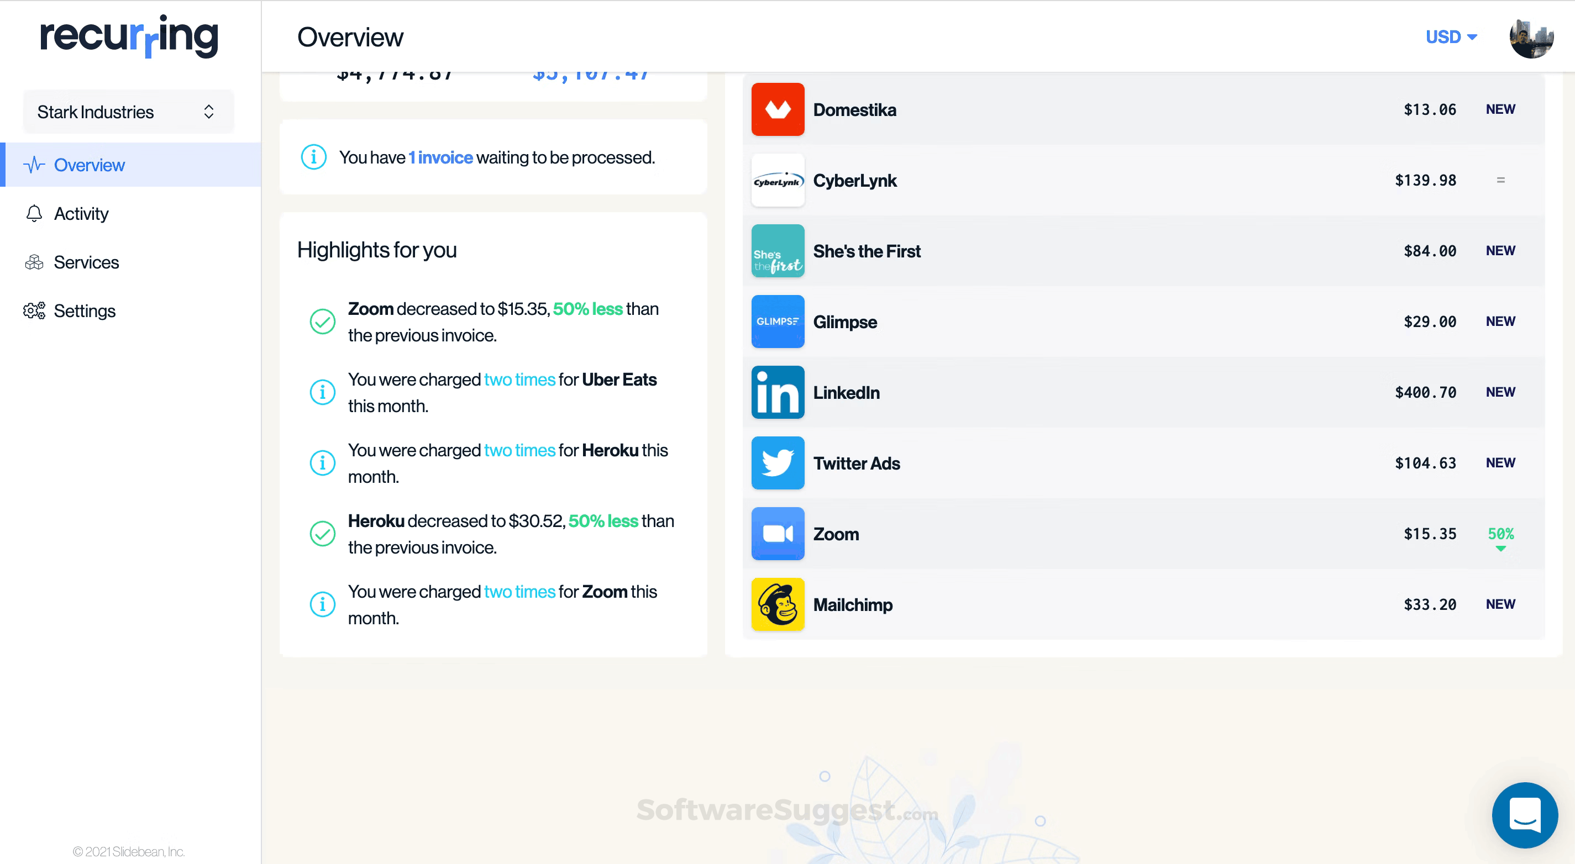The width and height of the screenshot is (1575, 864).
Task: Click the two times Uber Eats link
Action: 518,380
